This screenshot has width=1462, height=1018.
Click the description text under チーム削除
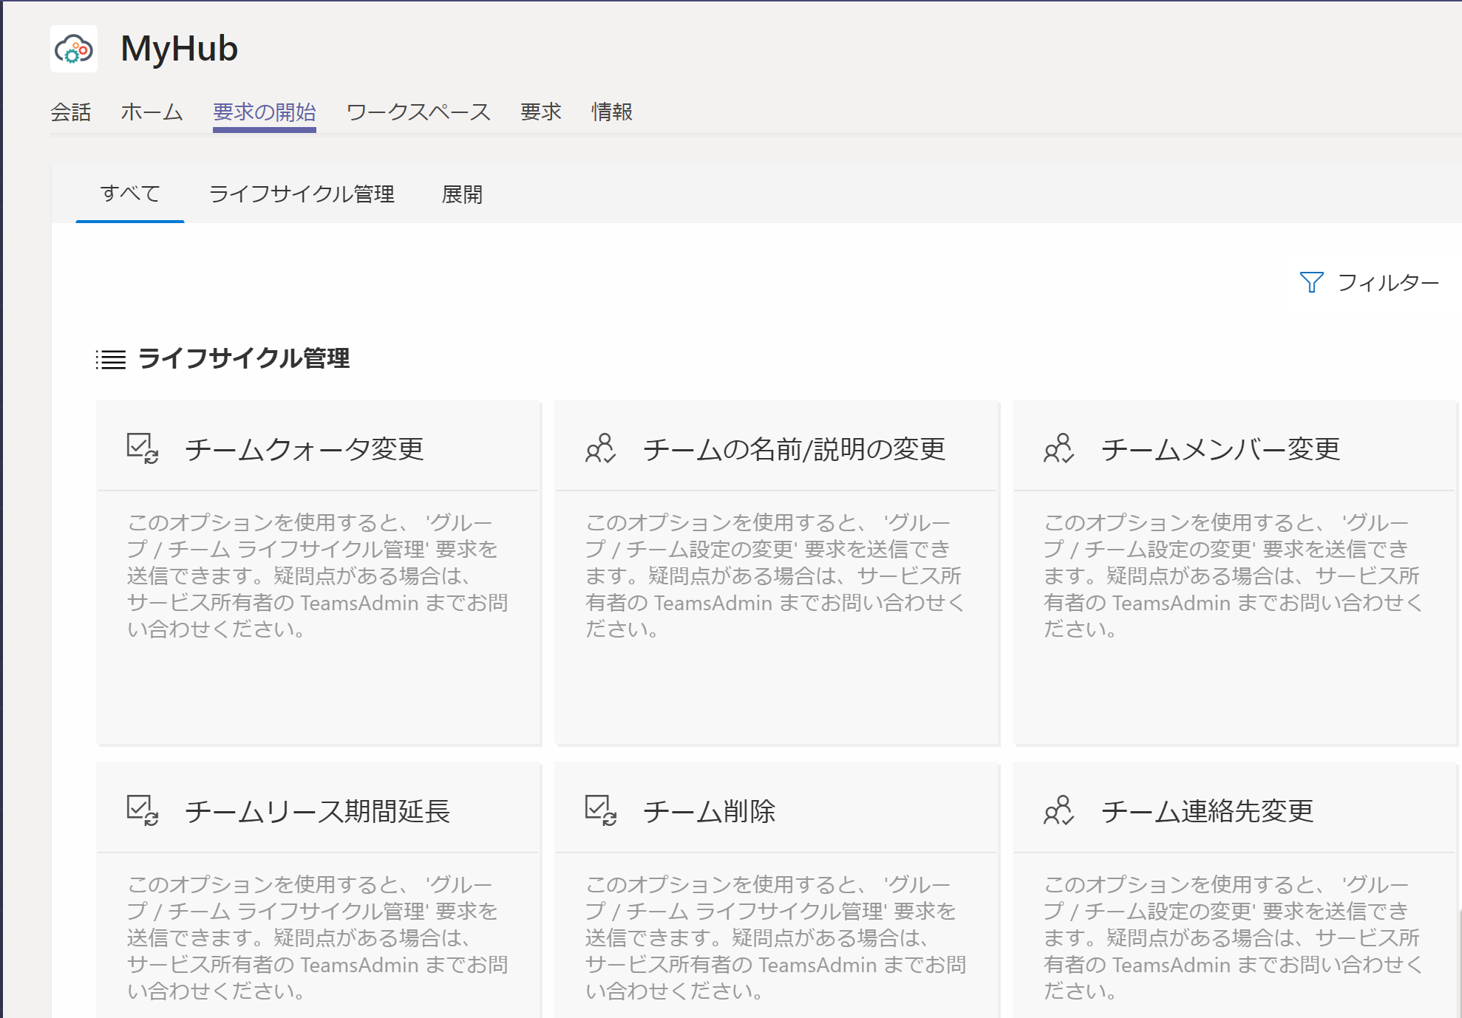[776, 937]
